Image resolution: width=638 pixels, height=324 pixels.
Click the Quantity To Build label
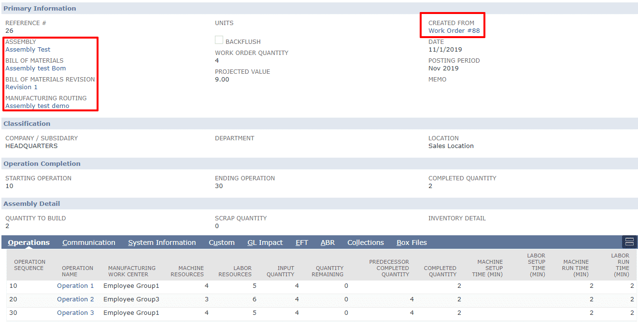36,218
